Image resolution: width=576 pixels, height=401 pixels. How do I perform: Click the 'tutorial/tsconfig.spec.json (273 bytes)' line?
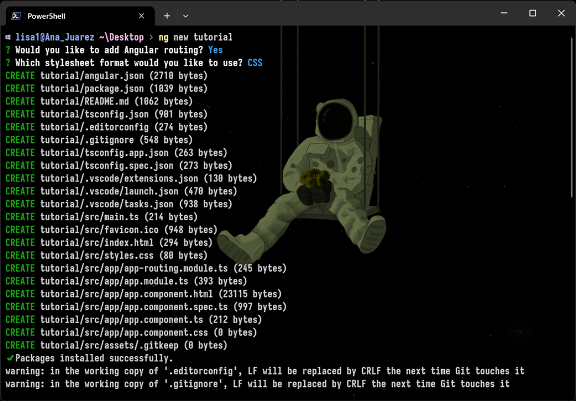(x=119, y=165)
